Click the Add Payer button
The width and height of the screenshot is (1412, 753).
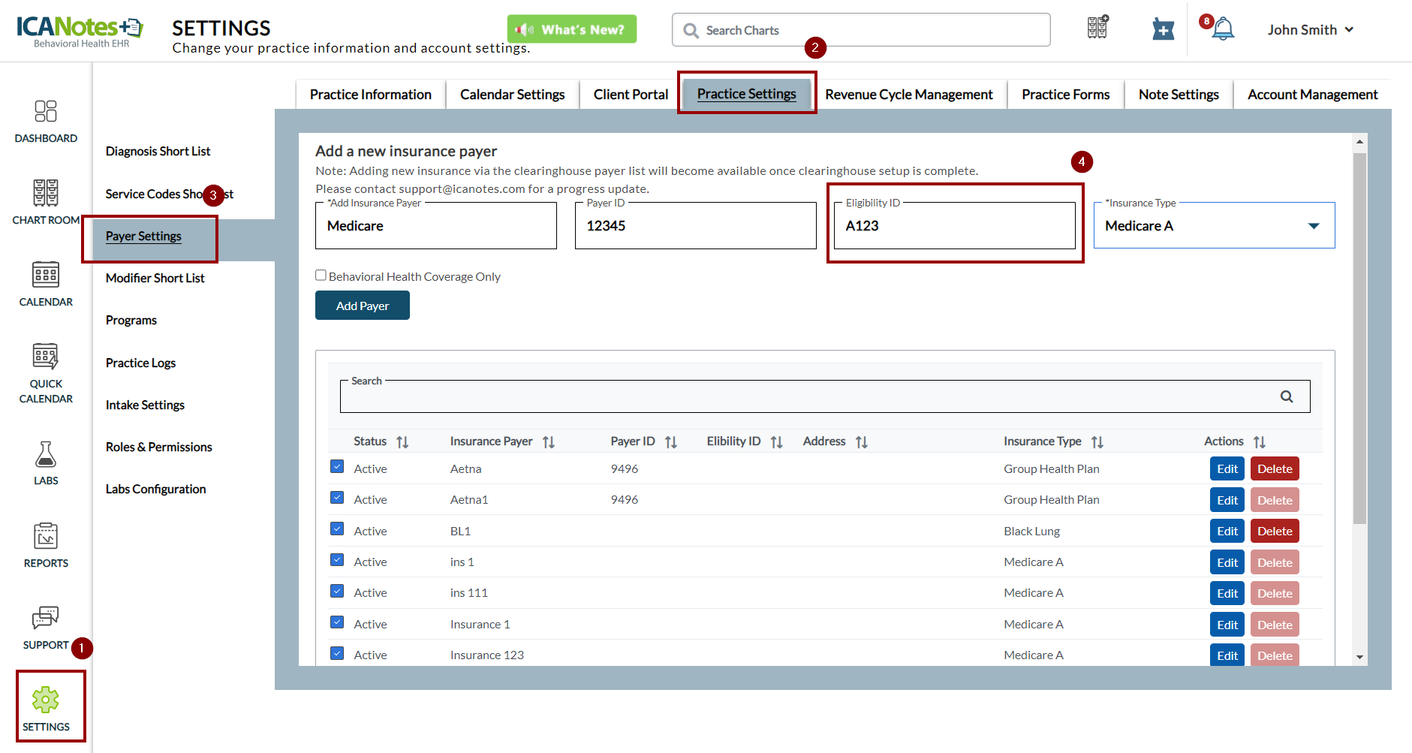pyautogui.click(x=362, y=306)
